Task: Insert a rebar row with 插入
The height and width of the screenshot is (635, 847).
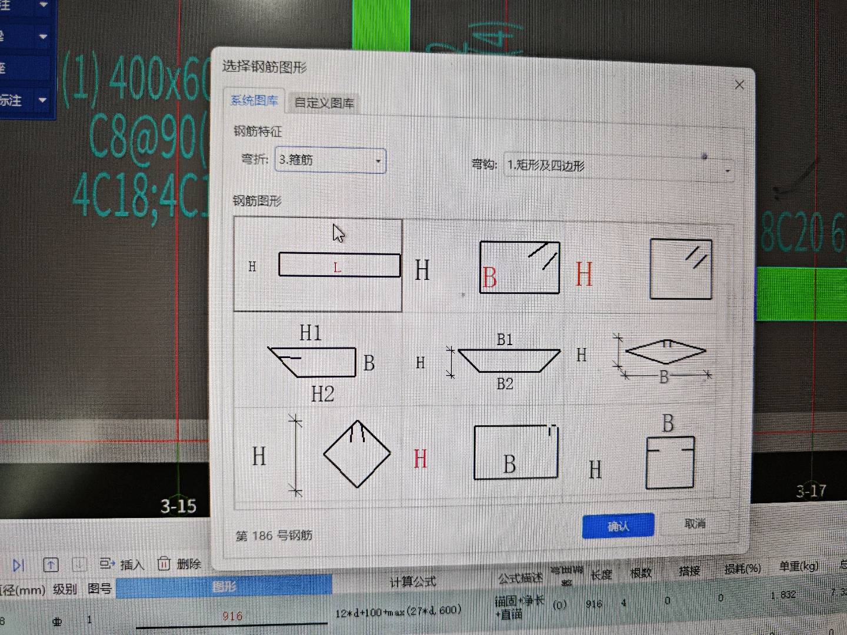Action: point(121,564)
